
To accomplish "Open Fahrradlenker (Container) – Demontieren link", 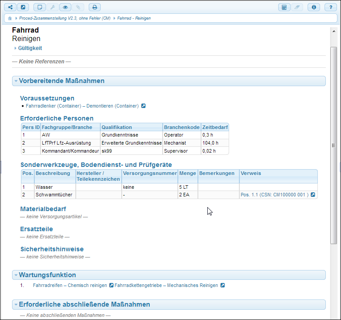I will (82, 106).
